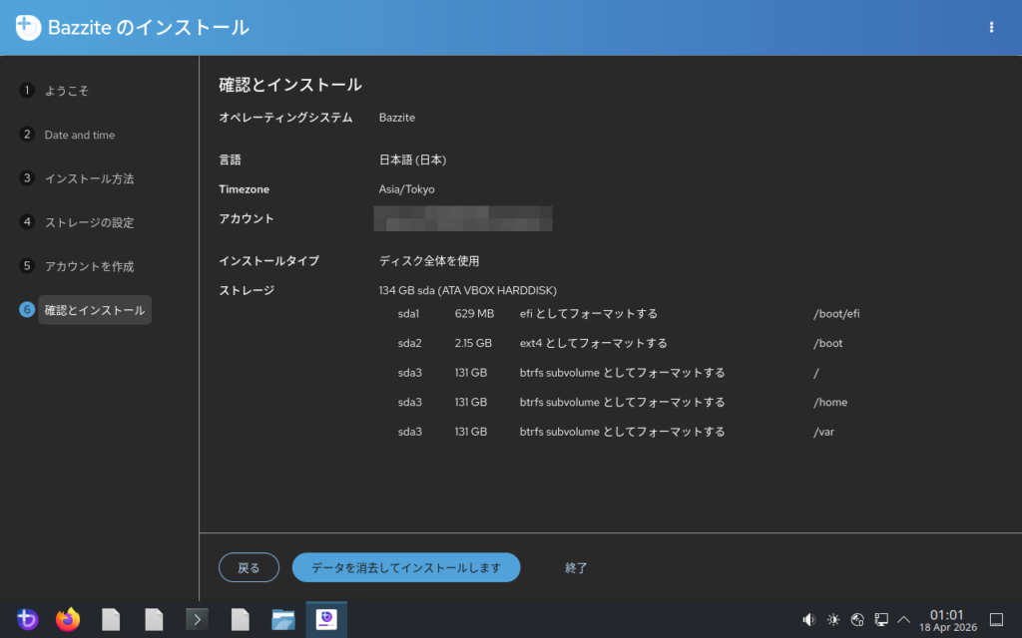1022x638 pixels.
Task: Open the volume control in tray
Action: coord(808,620)
